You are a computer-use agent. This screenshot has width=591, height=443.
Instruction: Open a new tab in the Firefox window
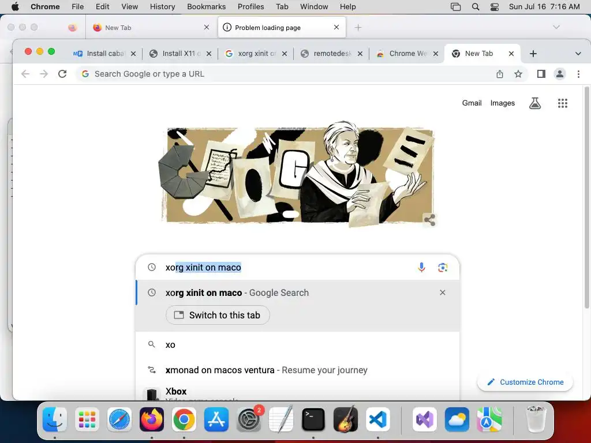click(x=358, y=28)
